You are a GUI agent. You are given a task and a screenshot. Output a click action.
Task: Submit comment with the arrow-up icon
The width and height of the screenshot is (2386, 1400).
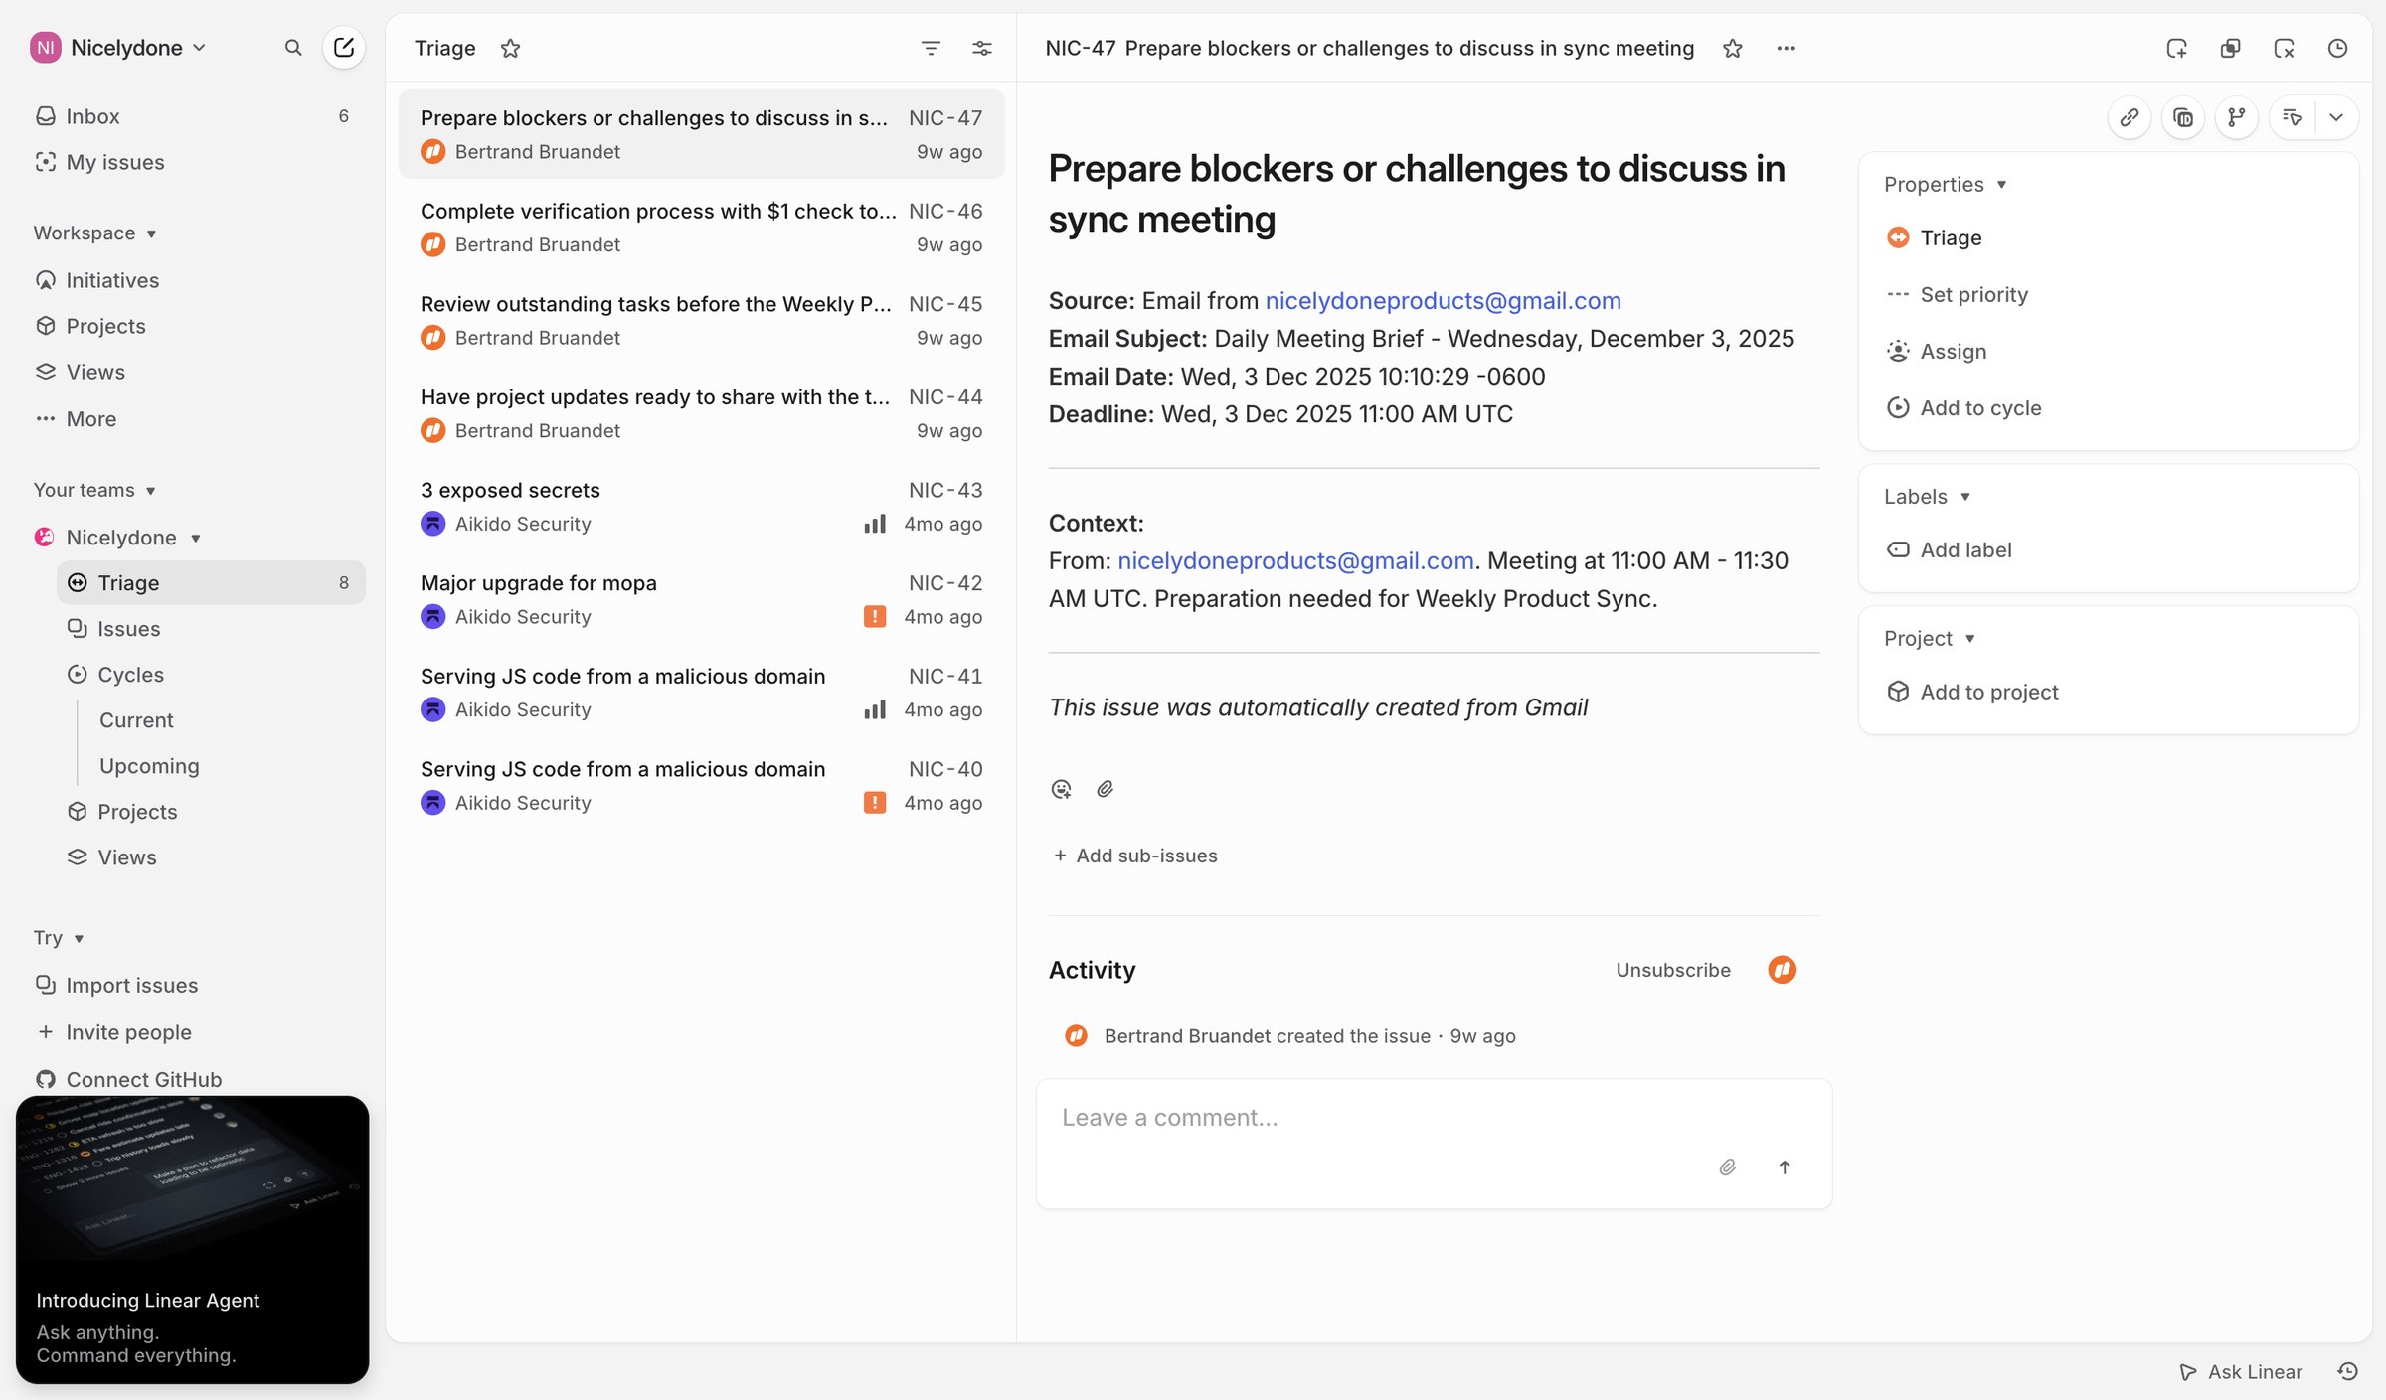(x=1785, y=1167)
